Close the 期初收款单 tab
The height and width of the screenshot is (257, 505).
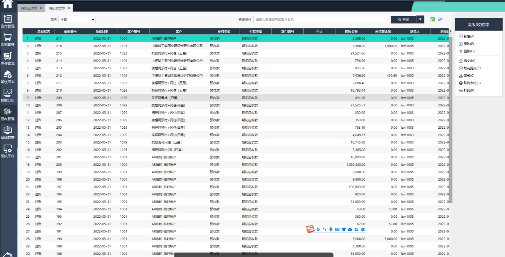(69, 8)
